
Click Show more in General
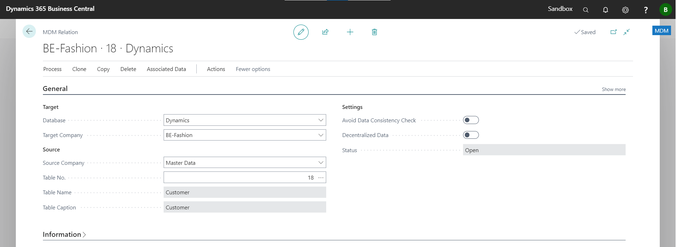(614, 89)
